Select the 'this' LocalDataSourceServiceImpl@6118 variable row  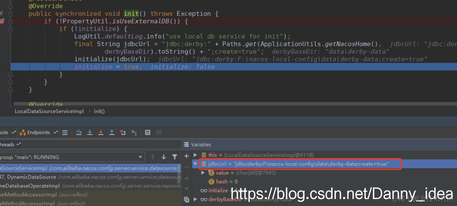point(324,155)
